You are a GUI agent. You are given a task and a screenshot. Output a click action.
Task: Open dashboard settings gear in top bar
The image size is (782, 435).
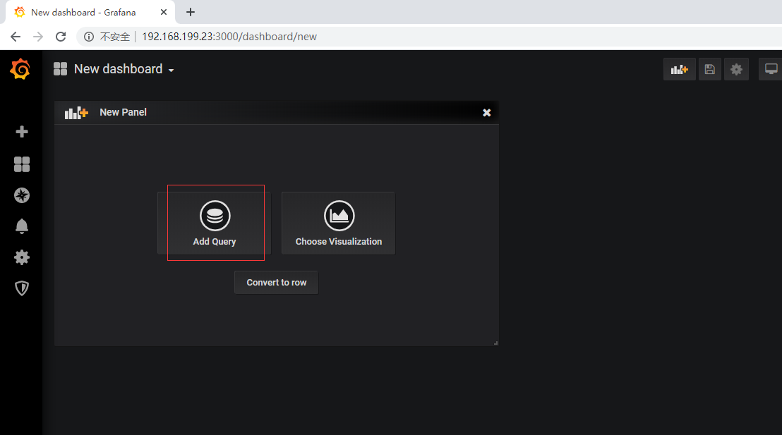(736, 69)
